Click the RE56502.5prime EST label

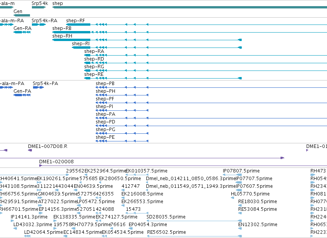(166, 232)
